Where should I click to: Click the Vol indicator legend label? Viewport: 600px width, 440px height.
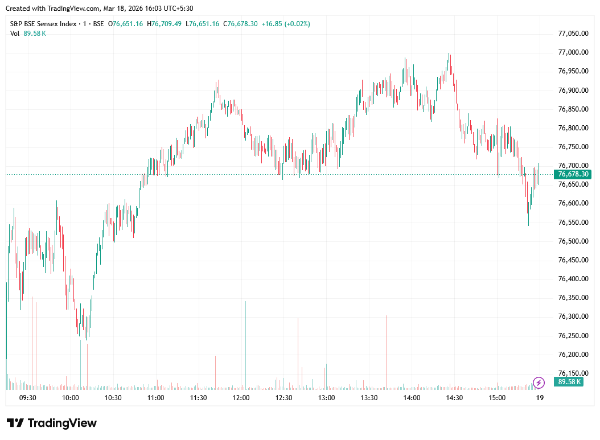click(x=15, y=34)
